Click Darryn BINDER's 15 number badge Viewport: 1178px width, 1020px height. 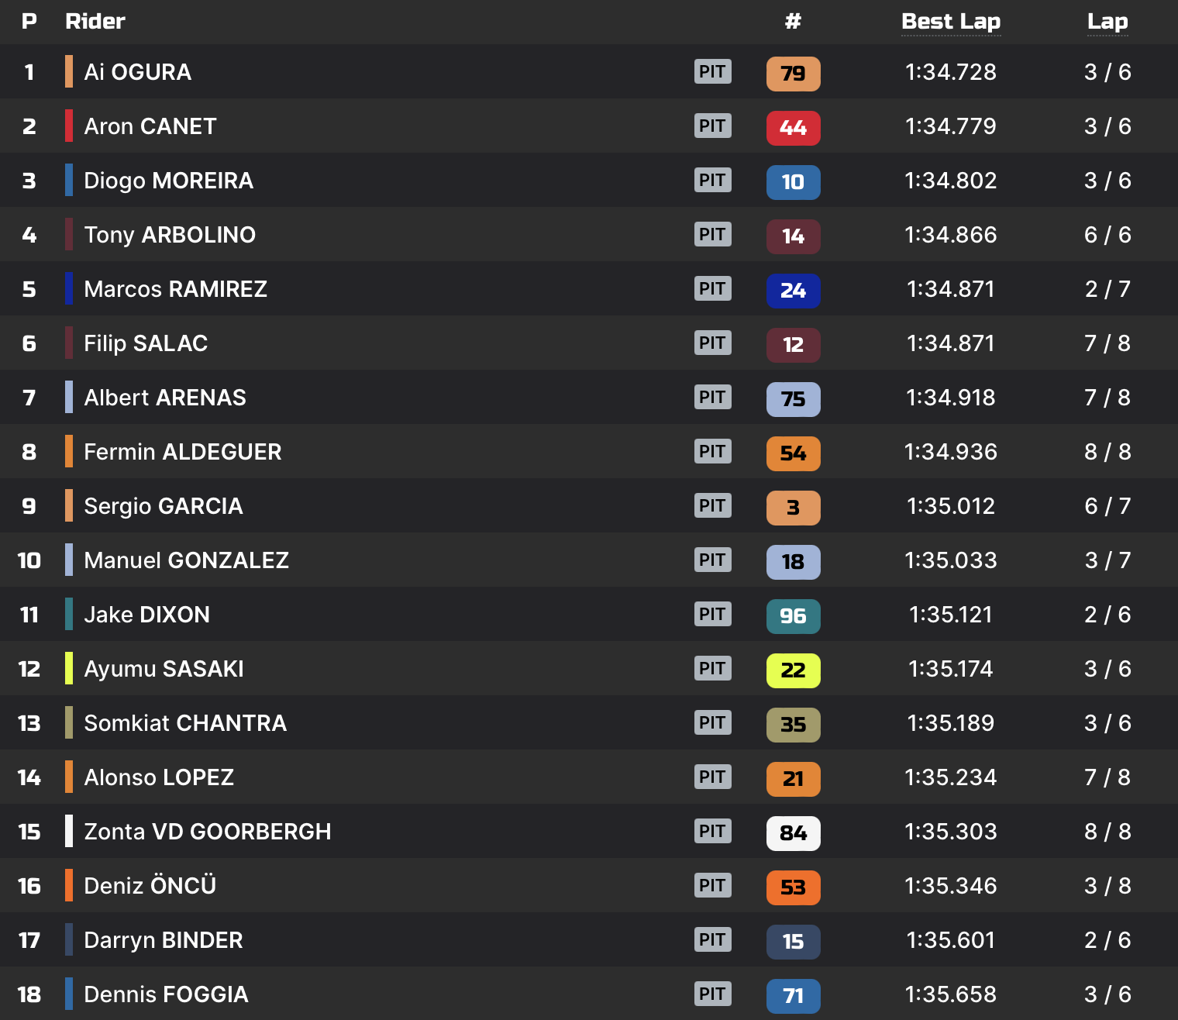pos(793,942)
